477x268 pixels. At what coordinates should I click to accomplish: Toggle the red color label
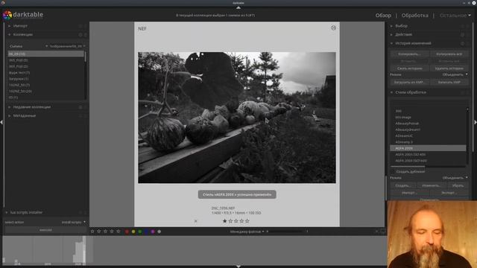coord(127,232)
